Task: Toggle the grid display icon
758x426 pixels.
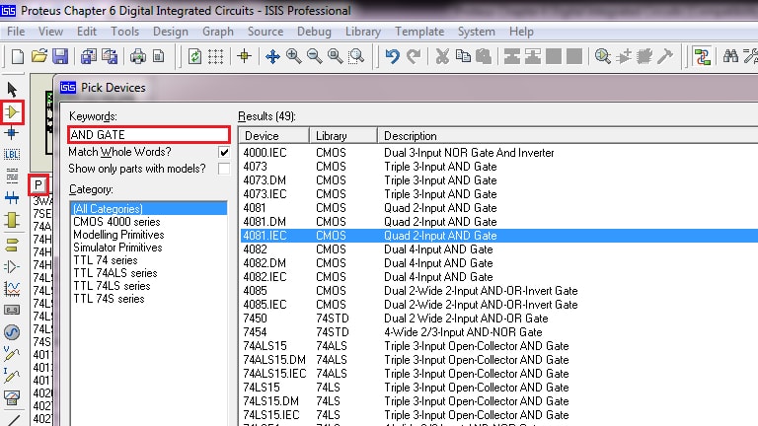Action: 215,56
